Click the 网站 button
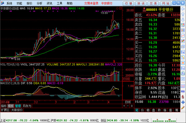Screen dimensions: 186x123 click(166, 3)
